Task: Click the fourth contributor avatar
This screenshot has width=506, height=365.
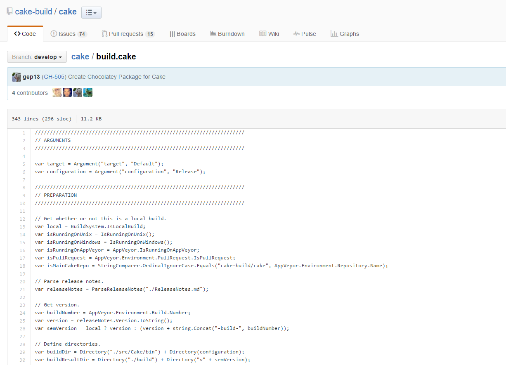Action: [x=88, y=92]
